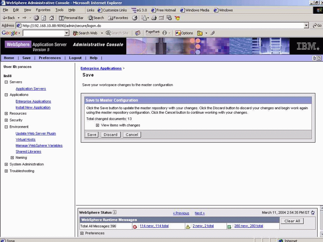Click the Print icon

154,18
